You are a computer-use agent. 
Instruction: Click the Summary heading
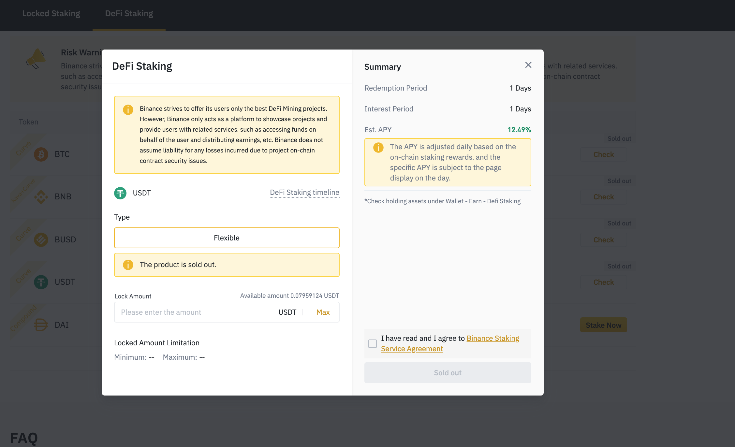point(383,67)
